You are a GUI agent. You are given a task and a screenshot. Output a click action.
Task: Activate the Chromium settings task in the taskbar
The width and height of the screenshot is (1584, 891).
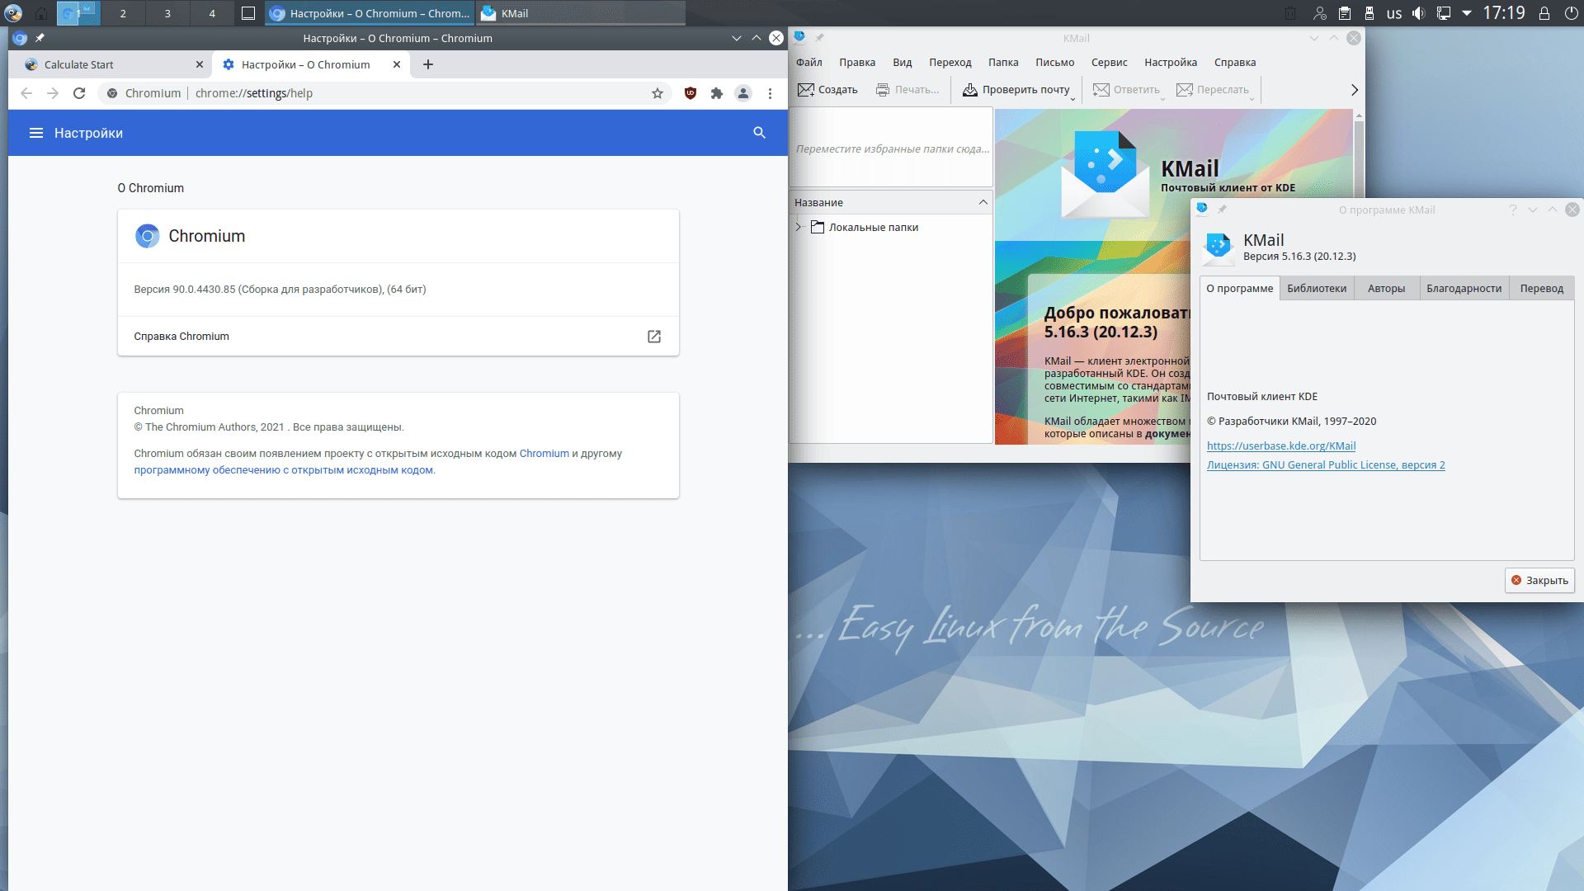click(370, 13)
